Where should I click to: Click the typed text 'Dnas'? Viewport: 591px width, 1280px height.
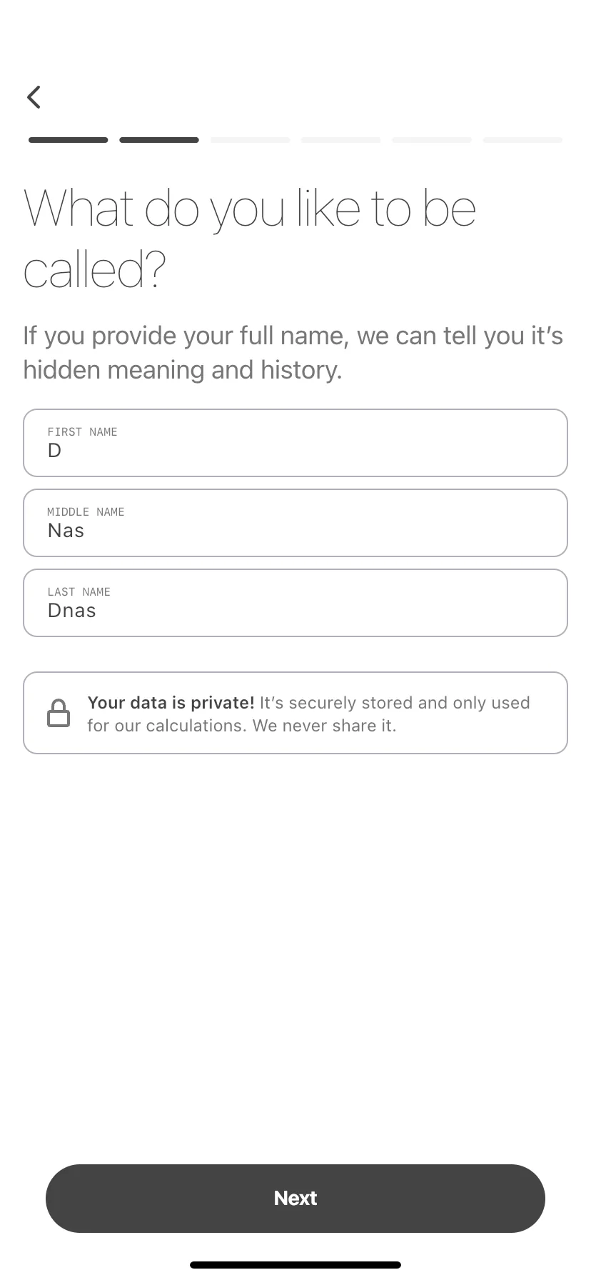coord(71,611)
